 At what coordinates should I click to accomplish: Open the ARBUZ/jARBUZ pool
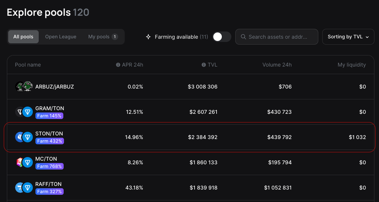(x=190, y=87)
